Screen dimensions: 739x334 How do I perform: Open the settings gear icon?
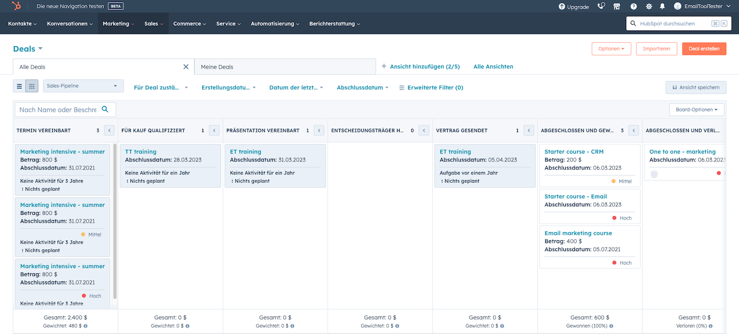[649, 6]
